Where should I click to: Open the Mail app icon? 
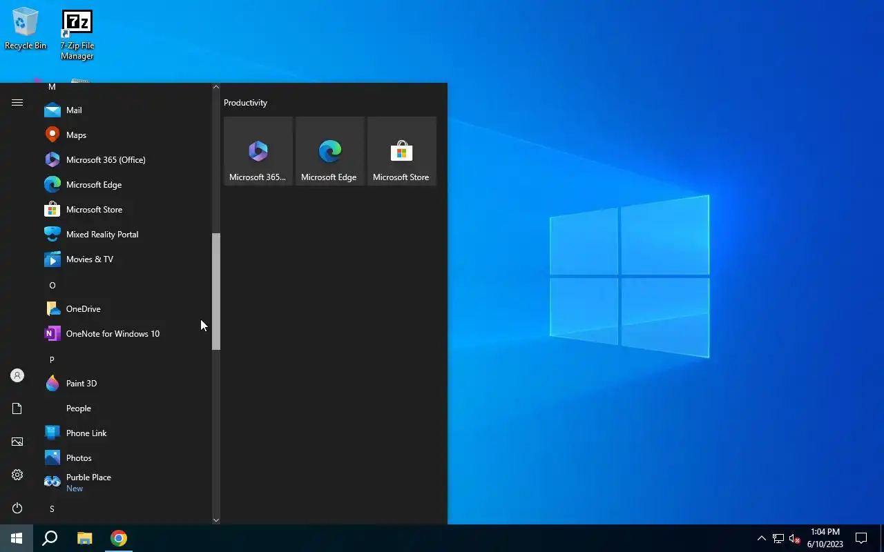pyautogui.click(x=52, y=110)
